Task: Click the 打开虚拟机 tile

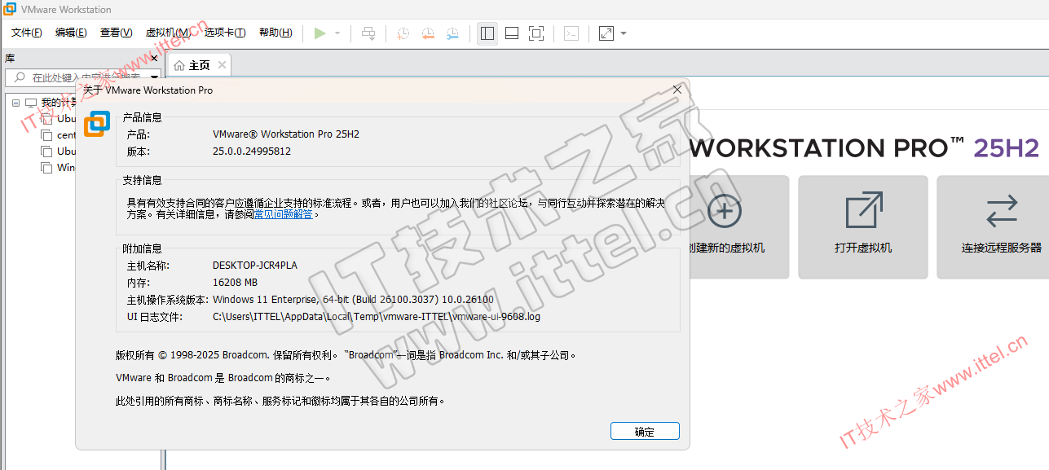Action: point(862,226)
